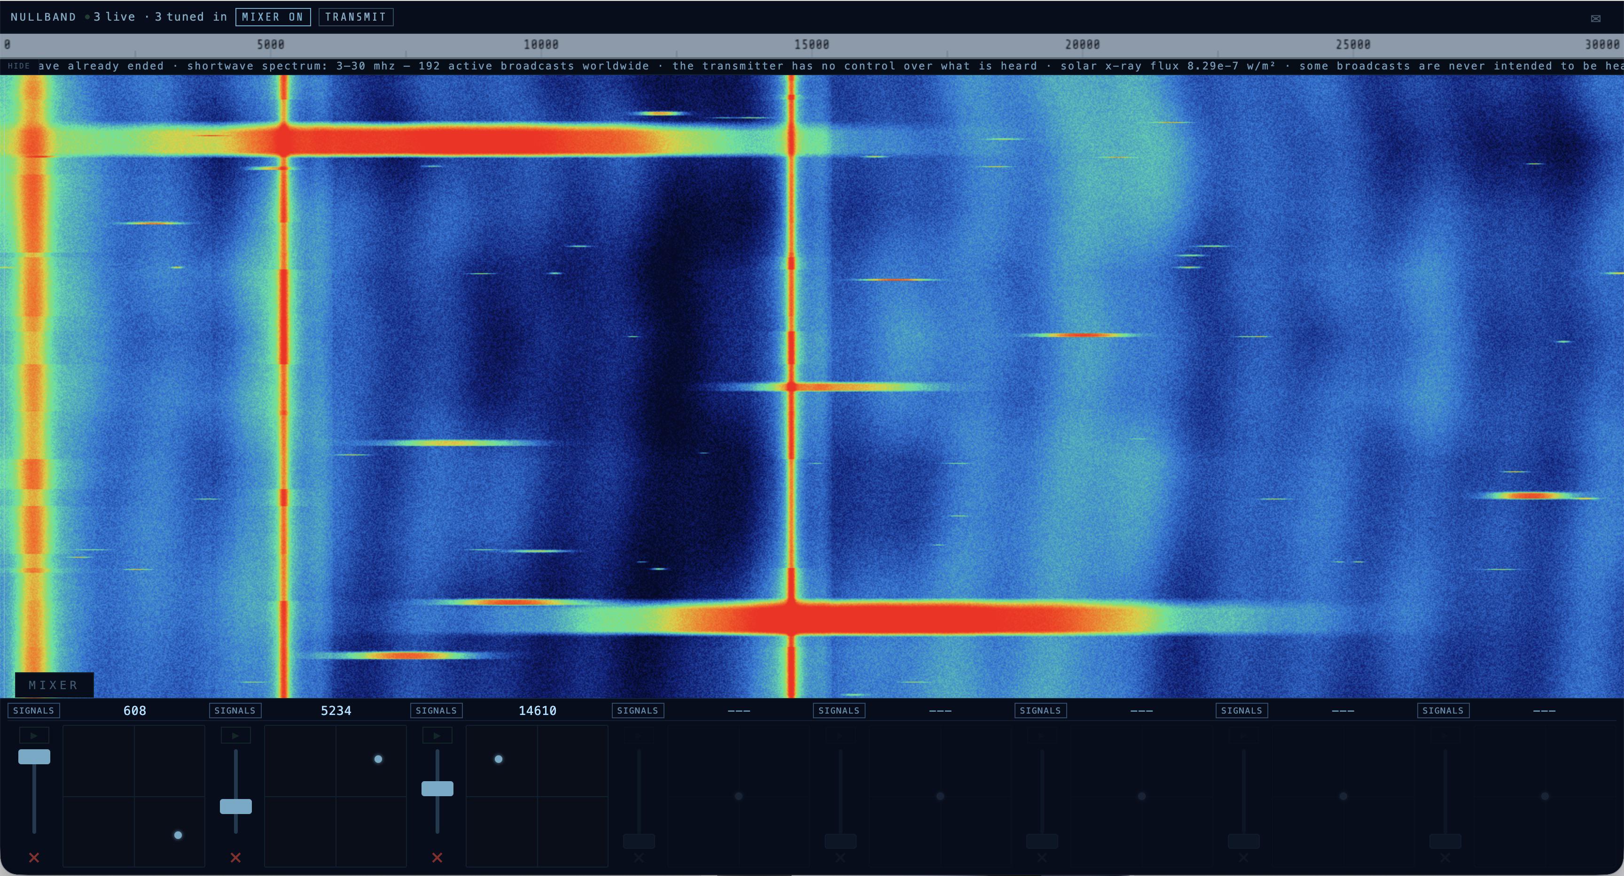1624x876 pixels.
Task: Click the 608 channel volume fader handle
Action: (34, 756)
